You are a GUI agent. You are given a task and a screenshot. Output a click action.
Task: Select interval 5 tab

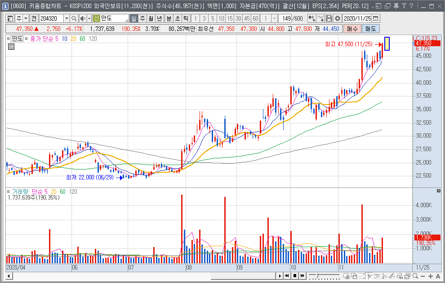tap(213, 19)
